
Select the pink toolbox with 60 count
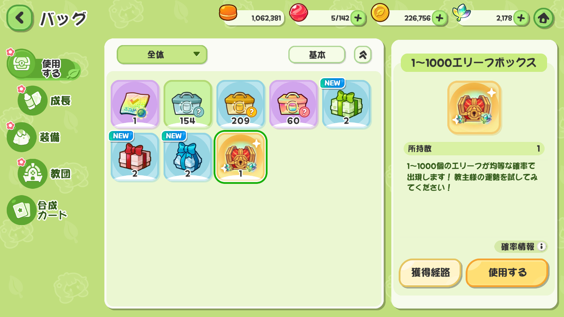tap(294, 104)
